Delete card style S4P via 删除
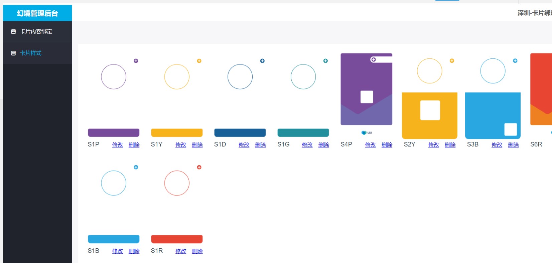This screenshot has height=263, width=552. [387, 145]
